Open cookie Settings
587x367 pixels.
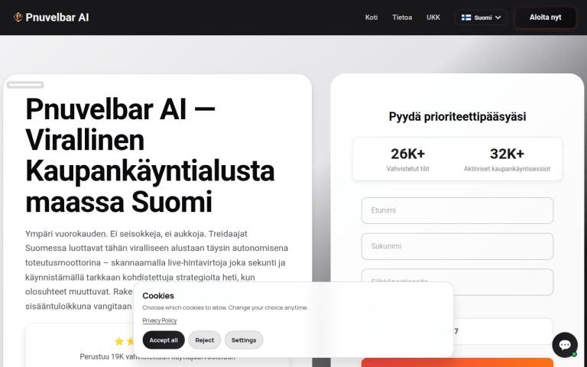coord(244,340)
